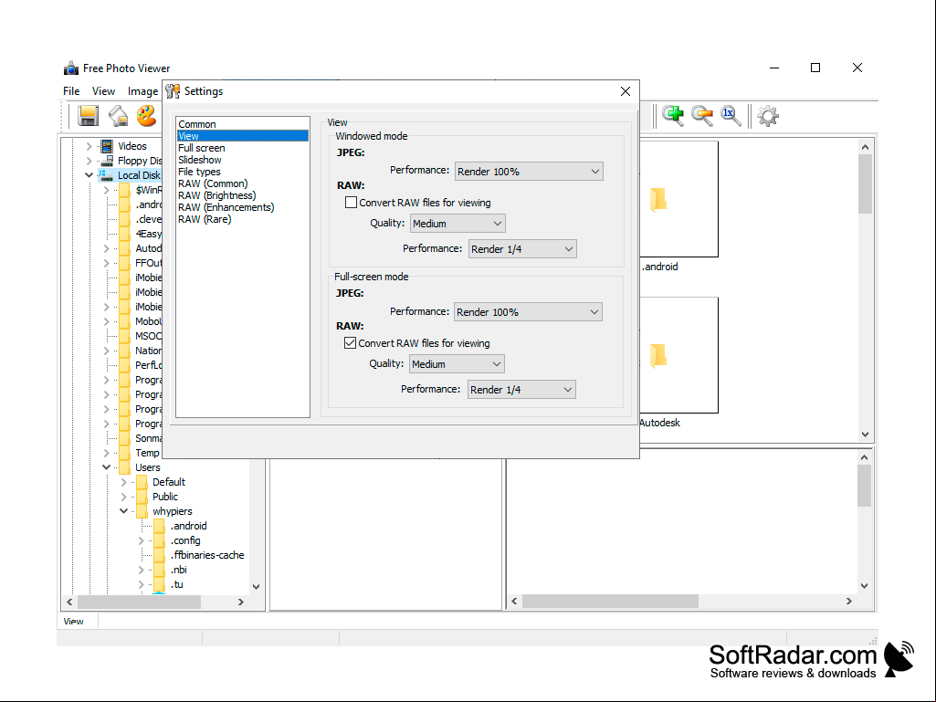The width and height of the screenshot is (936, 702).
Task: Expand the Videos tree node
Action: pyautogui.click(x=89, y=146)
